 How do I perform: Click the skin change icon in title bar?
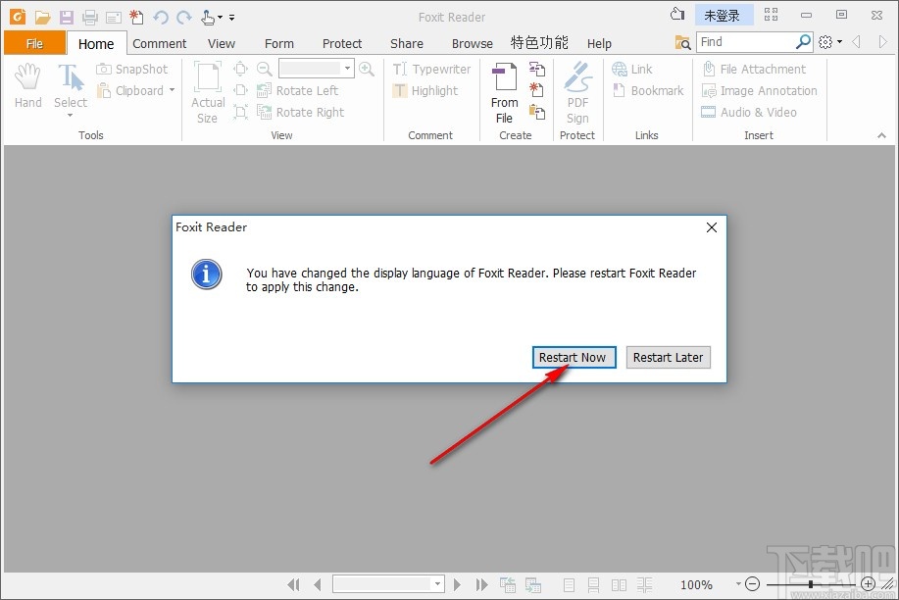click(x=677, y=15)
